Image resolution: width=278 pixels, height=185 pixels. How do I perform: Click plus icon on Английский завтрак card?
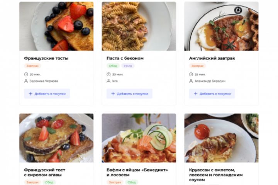tap(195, 94)
